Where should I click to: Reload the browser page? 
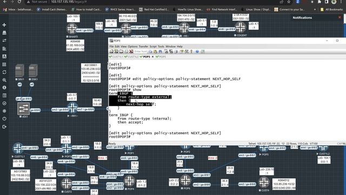19,2
